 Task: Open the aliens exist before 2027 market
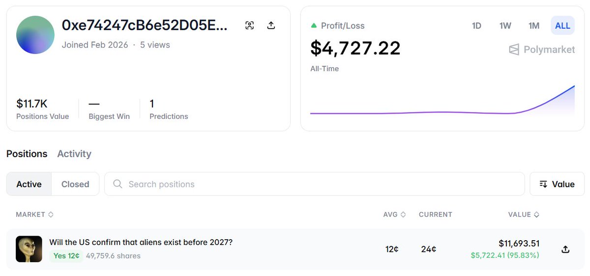pyautogui.click(x=141, y=243)
